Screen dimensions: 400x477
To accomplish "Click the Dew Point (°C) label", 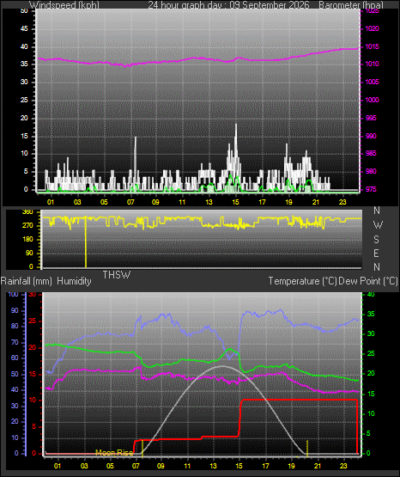I will (x=368, y=281).
